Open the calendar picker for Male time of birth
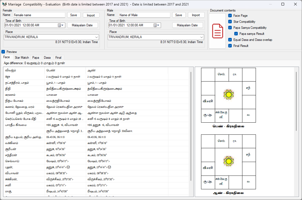The height and width of the screenshot is (200, 302). (x=156, y=25)
